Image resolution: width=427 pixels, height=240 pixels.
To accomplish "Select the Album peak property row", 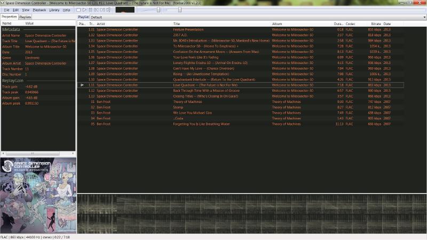I will (38, 103).
